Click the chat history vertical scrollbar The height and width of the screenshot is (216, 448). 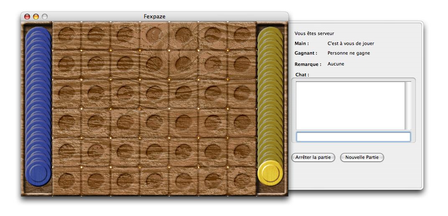pos(408,105)
